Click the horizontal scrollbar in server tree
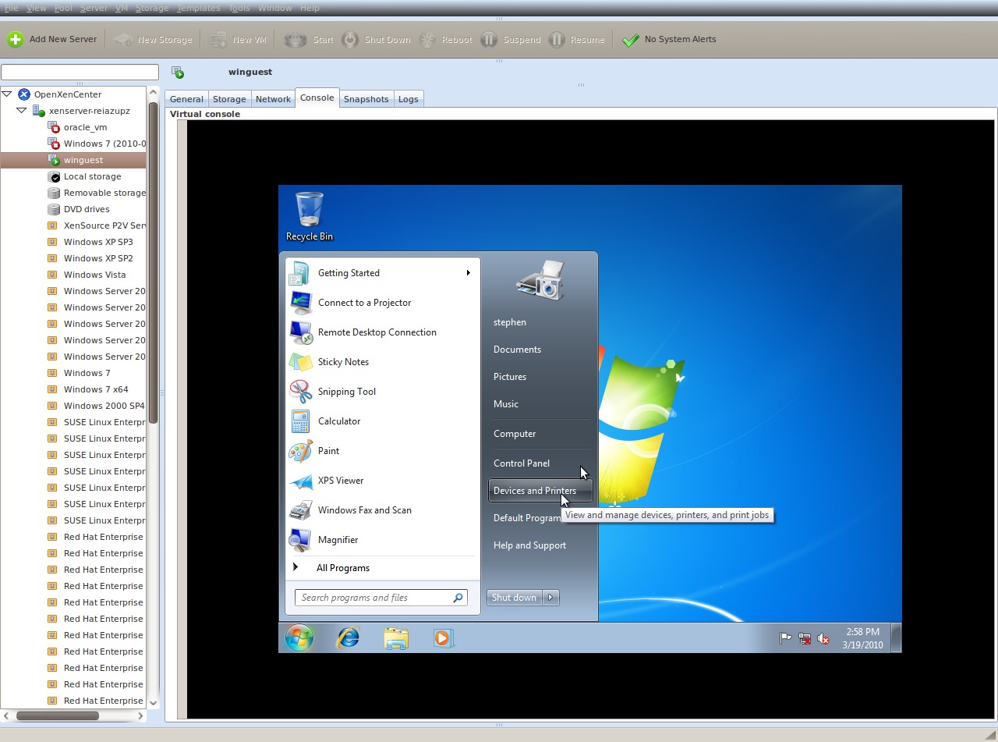Image resolution: width=998 pixels, height=742 pixels. pos(58,715)
